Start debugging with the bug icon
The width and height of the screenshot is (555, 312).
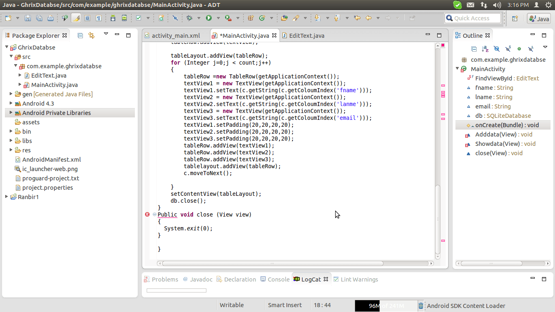[189, 18]
